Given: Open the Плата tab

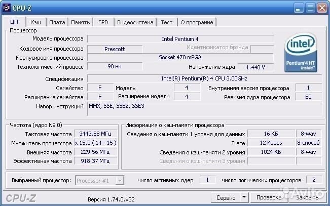Looking at the screenshot, I should point(57,22).
